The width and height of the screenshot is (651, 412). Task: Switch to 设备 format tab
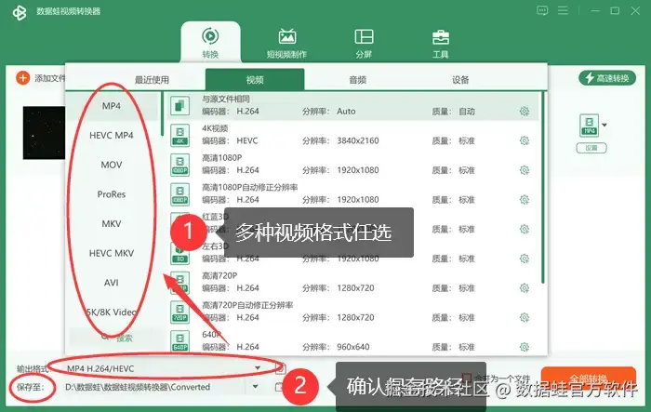tap(460, 80)
